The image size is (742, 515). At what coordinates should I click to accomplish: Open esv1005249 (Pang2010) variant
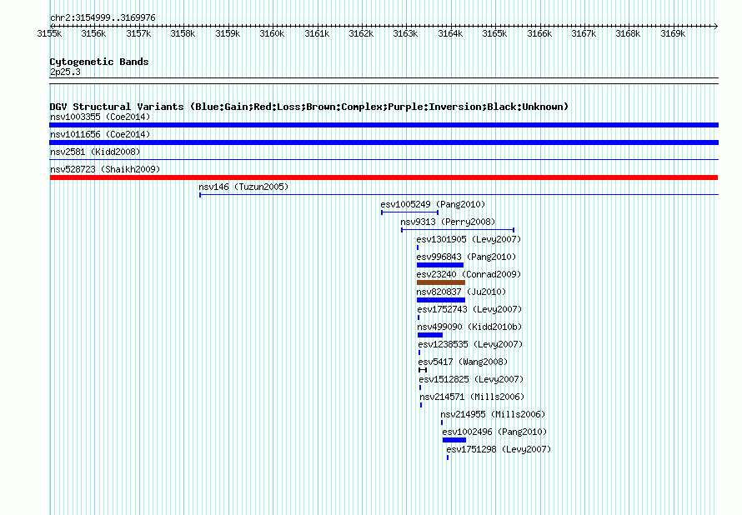point(433,204)
